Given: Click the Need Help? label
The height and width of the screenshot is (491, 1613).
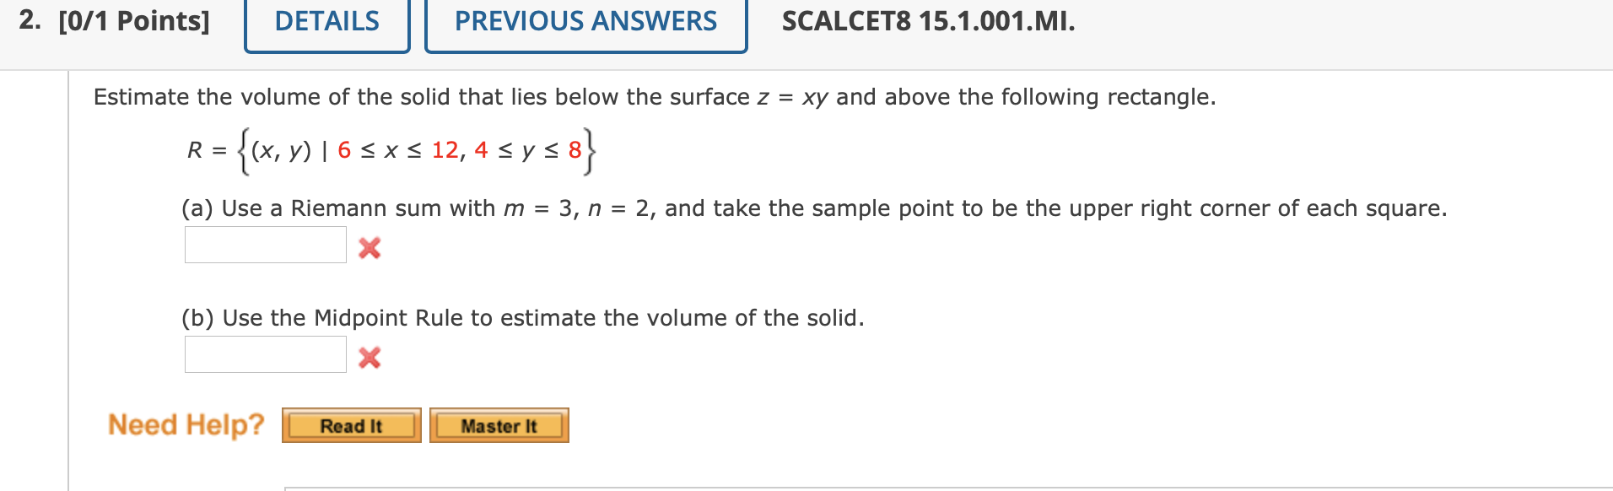Looking at the screenshot, I should [x=186, y=424].
